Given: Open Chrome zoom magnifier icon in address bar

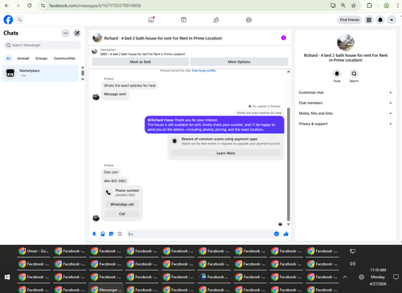Looking at the screenshot, I should (343, 6).
